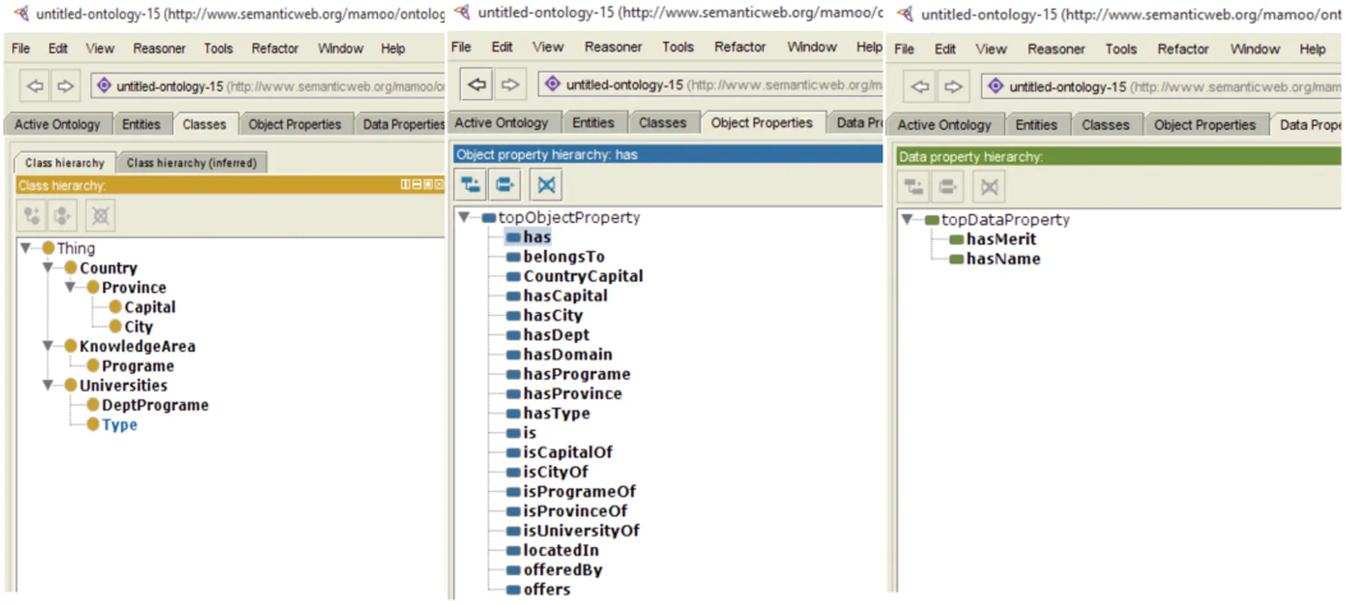Select the hasProvince object property

click(572, 393)
